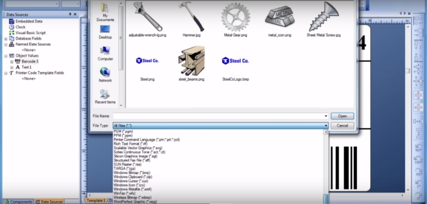This screenshot has height=204, width=427.
Task: Click the Open button
Action: pyautogui.click(x=342, y=116)
